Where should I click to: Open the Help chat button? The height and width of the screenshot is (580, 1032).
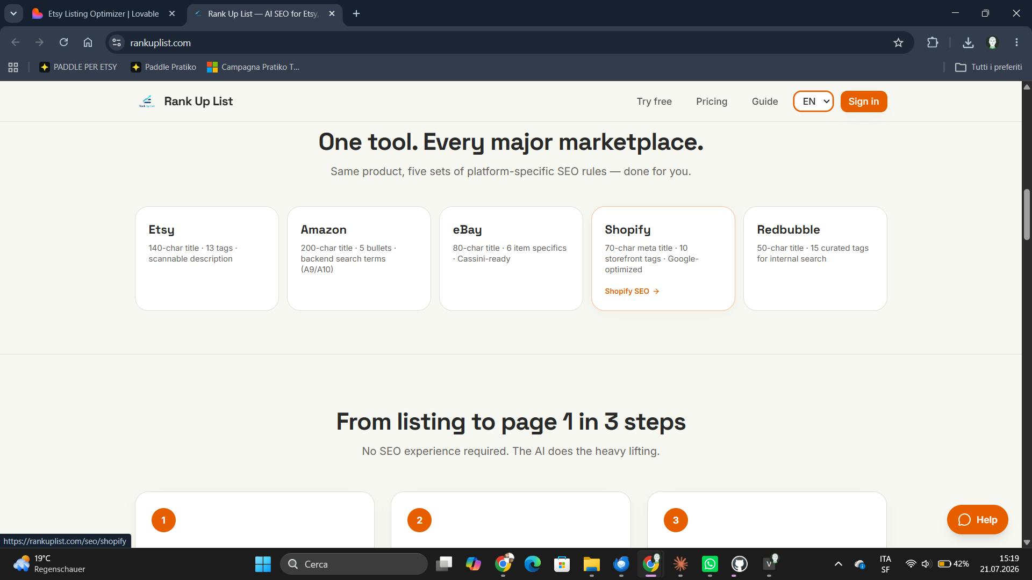pos(977,519)
